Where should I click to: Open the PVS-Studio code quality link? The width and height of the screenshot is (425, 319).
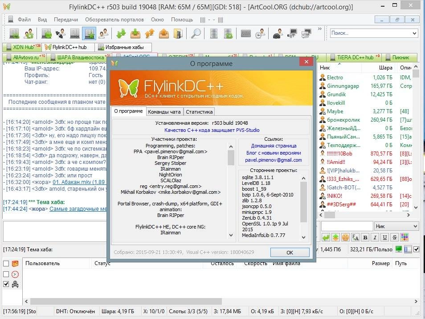(x=212, y=130)
